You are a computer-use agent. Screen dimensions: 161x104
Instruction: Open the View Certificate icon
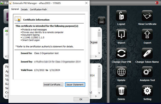[147, 16]
